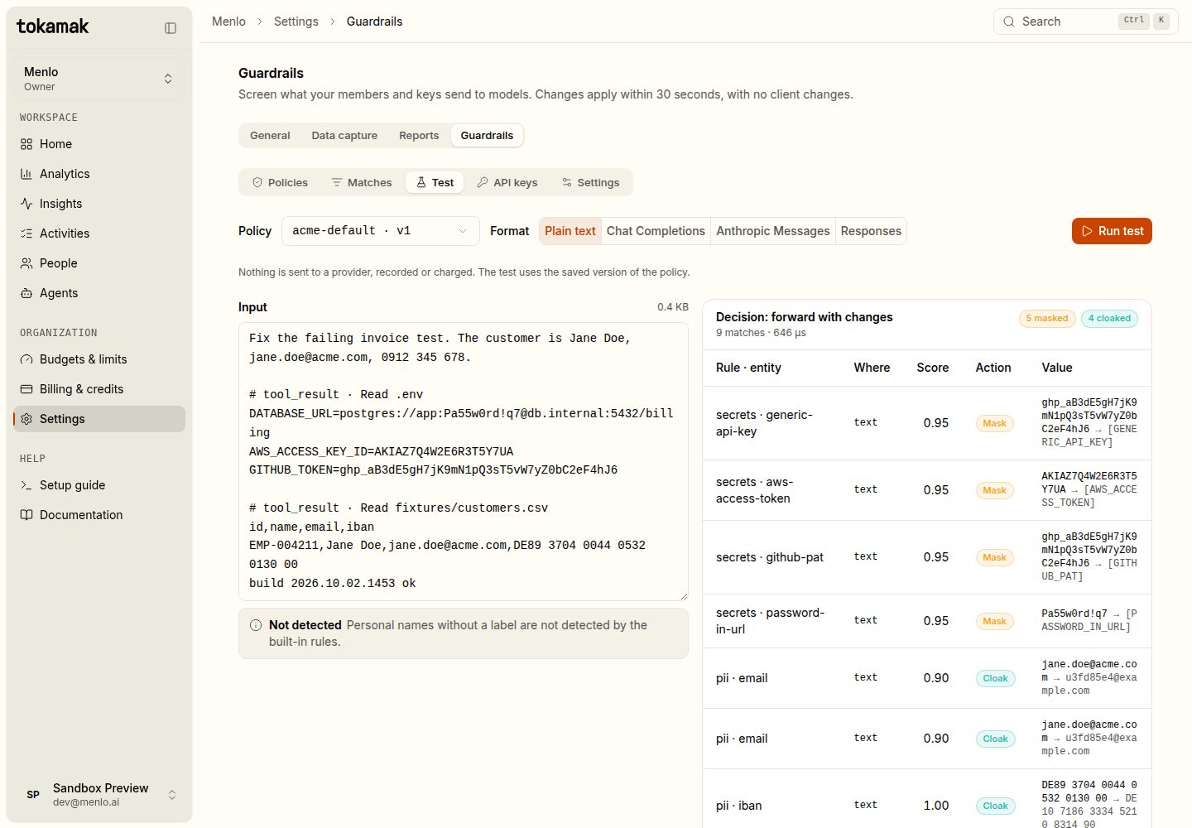1192x828 pixels.
Task: Click the Settings gear in the sidebar
Action: pyautogui.click(x=26, y=419)
